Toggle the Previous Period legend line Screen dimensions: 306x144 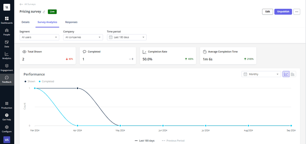[x=173, y=141]
